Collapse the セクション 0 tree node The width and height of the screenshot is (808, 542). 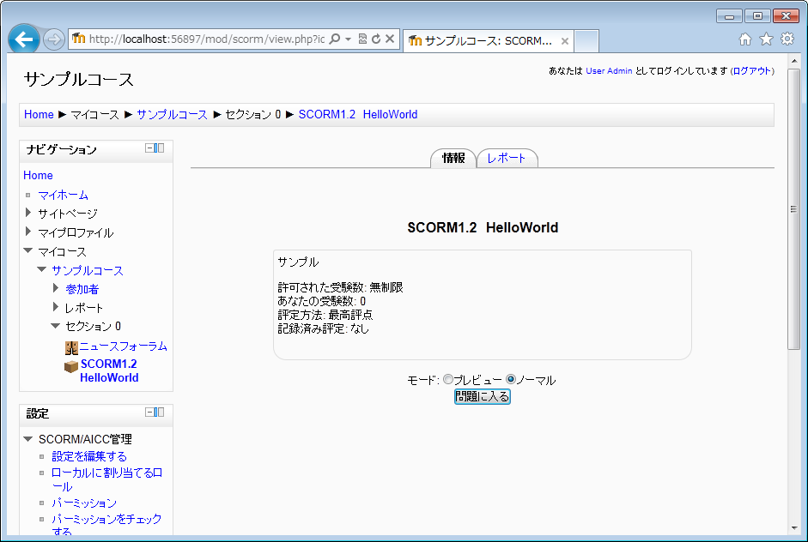point(56,326)
